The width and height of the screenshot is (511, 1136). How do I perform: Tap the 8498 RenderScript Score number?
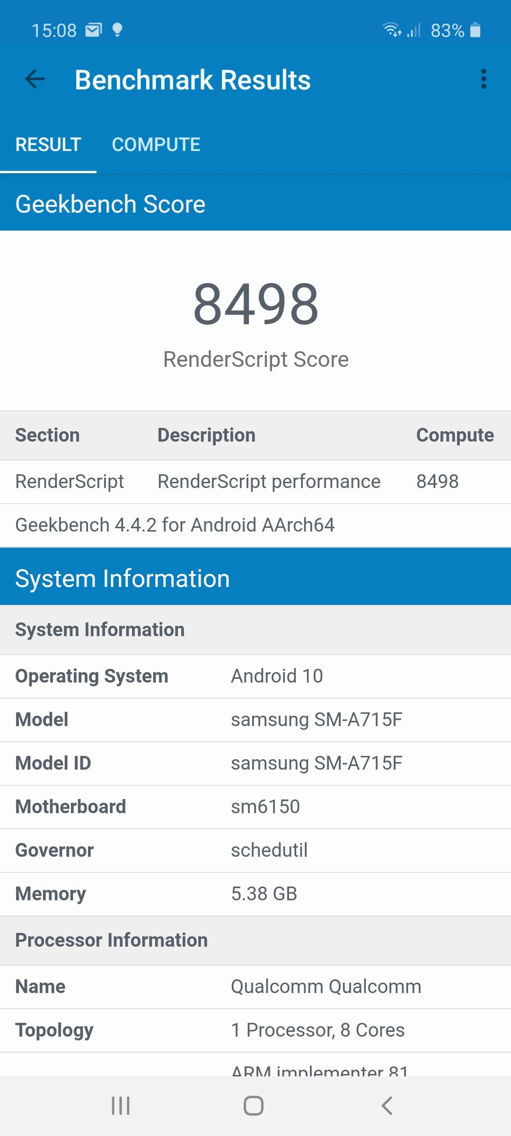(x=255, y=304)
